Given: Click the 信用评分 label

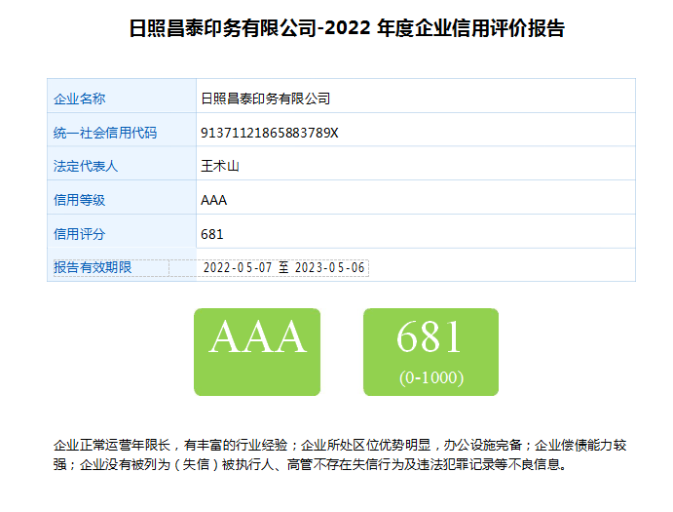Looking at the screenshot, I should (79, 234).
